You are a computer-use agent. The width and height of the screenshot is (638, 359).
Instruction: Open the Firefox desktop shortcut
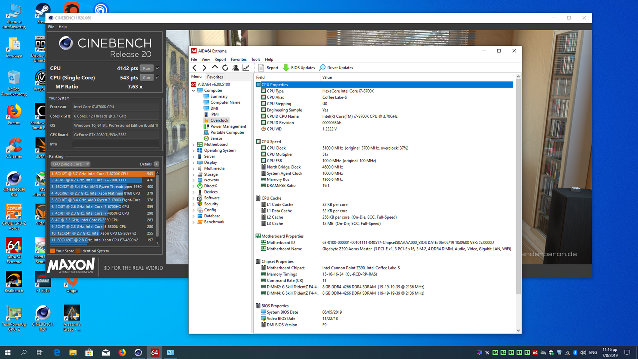[14, 114]
